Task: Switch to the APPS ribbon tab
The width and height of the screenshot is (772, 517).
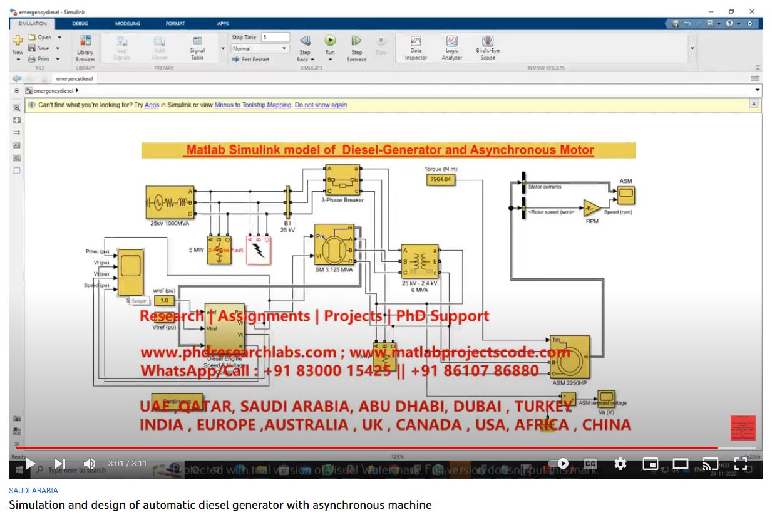Action: point(223,23)
